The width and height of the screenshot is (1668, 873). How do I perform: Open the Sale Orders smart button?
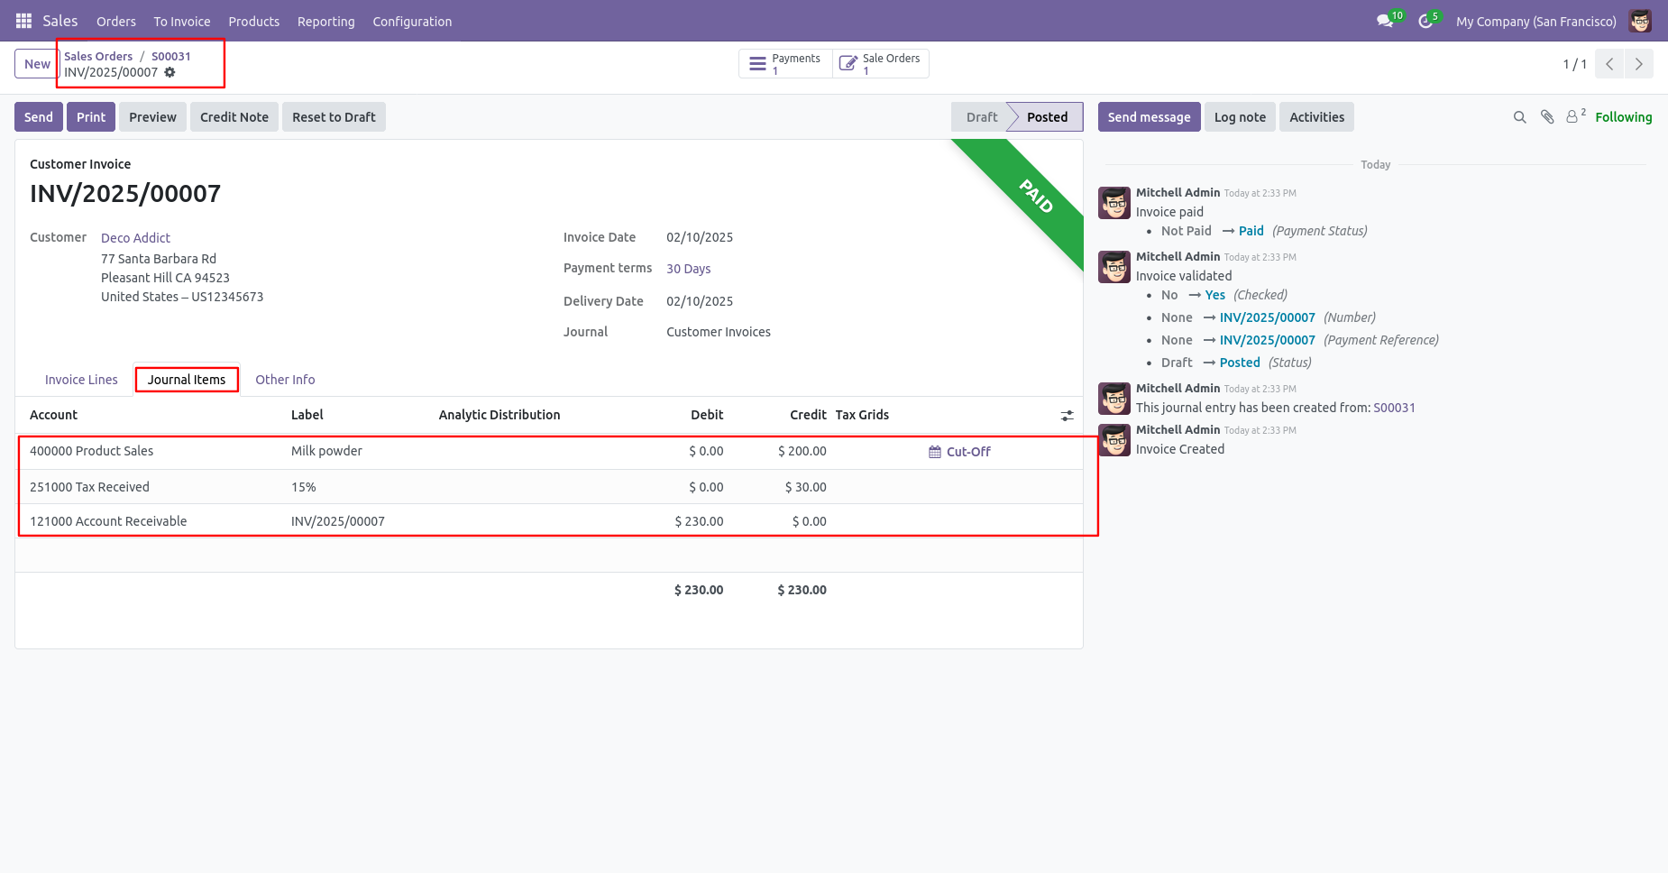pyautogui.click(x=881, y=64)
